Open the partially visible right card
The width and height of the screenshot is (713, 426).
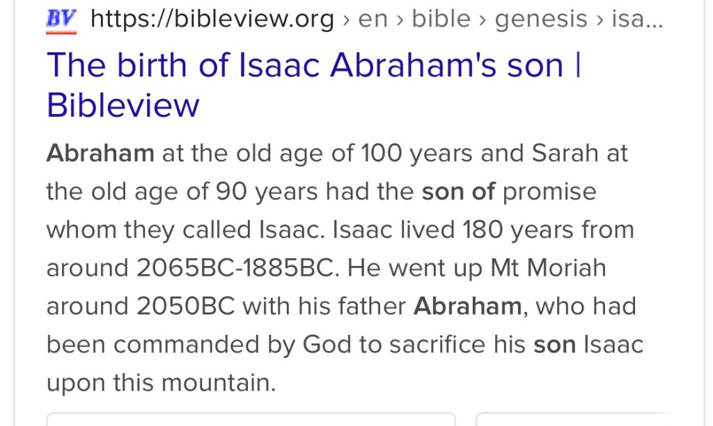592,418
